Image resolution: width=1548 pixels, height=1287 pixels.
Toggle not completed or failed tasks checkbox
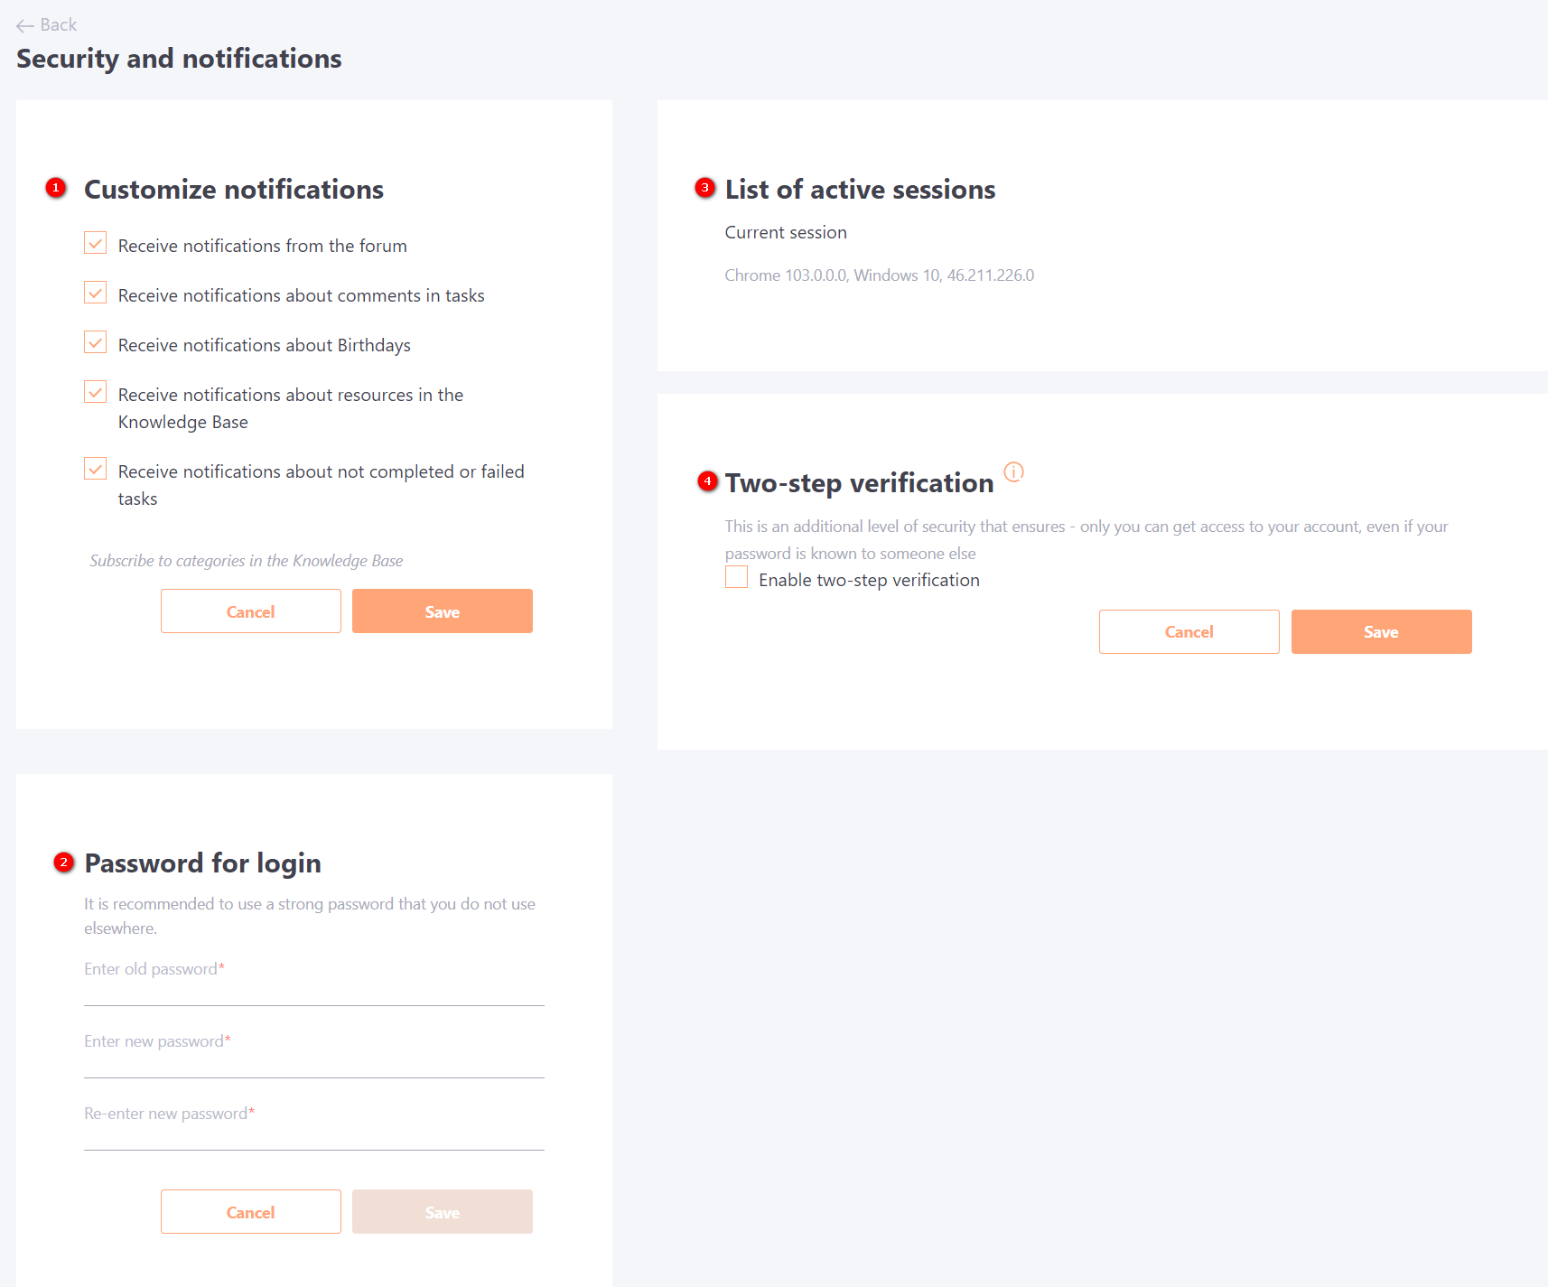pyautogui.click(x=95, y=469)
